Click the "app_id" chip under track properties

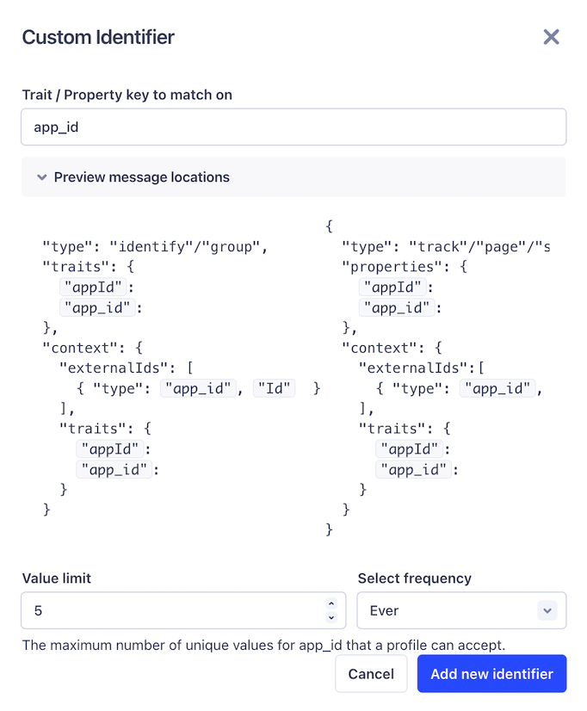[x=397, y=307]
